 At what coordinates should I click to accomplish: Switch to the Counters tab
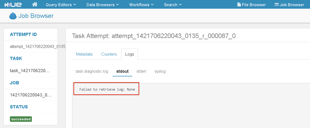click(x=109, y=54)
